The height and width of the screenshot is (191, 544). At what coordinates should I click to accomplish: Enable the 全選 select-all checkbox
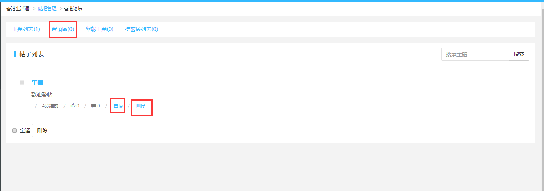click(x=14, y=130)
